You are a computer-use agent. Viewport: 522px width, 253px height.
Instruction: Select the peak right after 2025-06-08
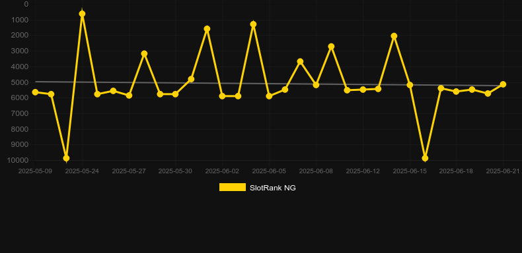point(331,47)
